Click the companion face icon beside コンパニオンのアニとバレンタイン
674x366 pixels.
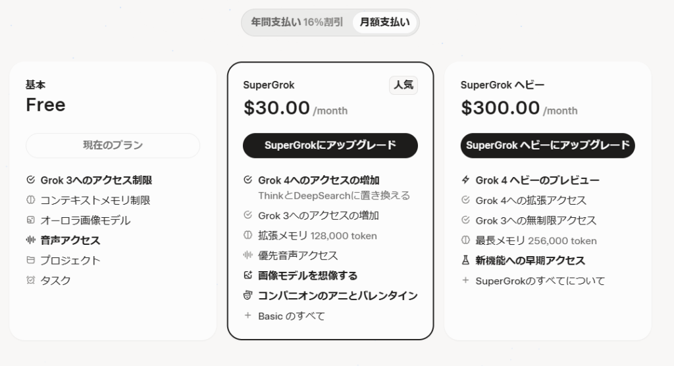[247, 295]
